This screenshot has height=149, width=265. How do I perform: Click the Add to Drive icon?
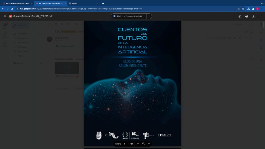(240, 16)
